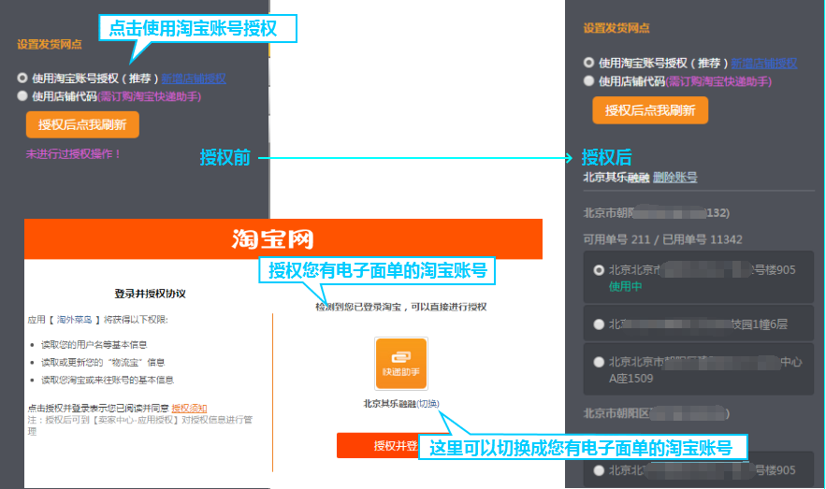
Task: Click right-panel 新增店铺授权 link
Action: coord(764,64)
